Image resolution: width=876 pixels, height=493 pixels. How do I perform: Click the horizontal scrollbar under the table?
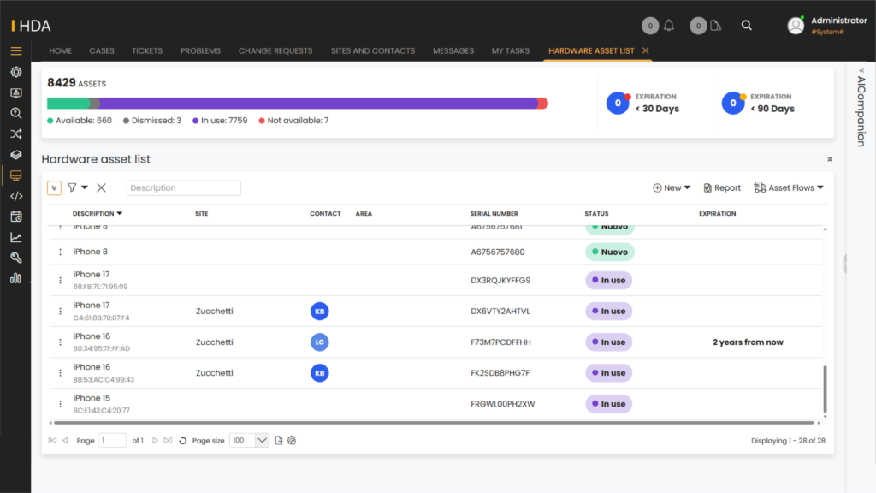[x=434, y=423]
